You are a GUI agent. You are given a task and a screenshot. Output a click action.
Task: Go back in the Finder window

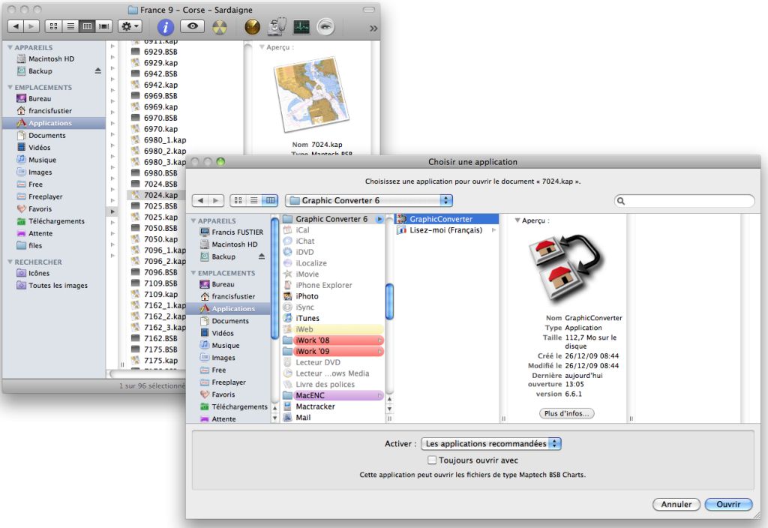pos(16,26)
